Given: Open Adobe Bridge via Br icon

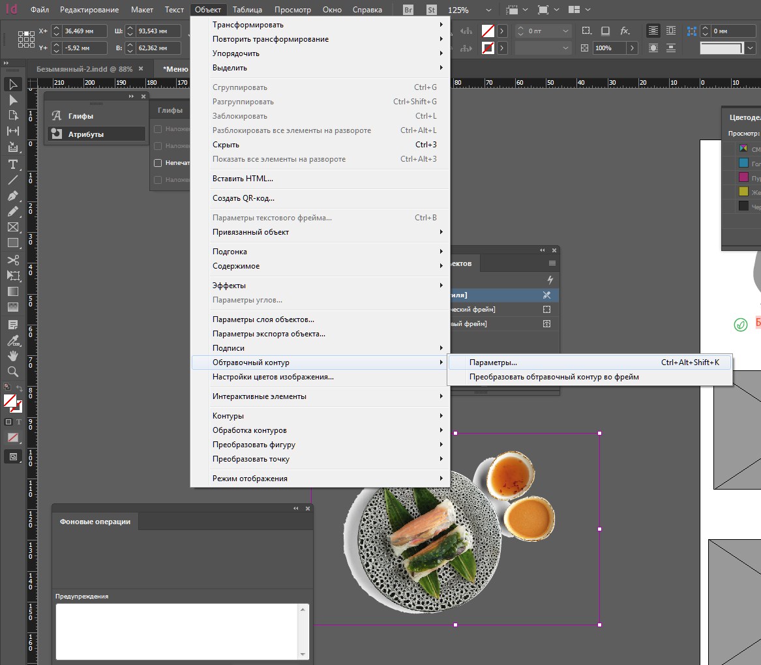Looking at the screenshot, I should point(408,10).
